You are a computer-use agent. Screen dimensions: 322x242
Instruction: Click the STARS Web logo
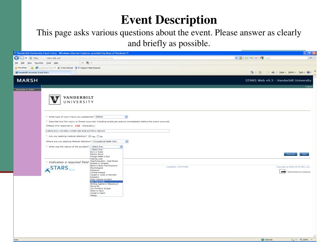pos(59,169)
